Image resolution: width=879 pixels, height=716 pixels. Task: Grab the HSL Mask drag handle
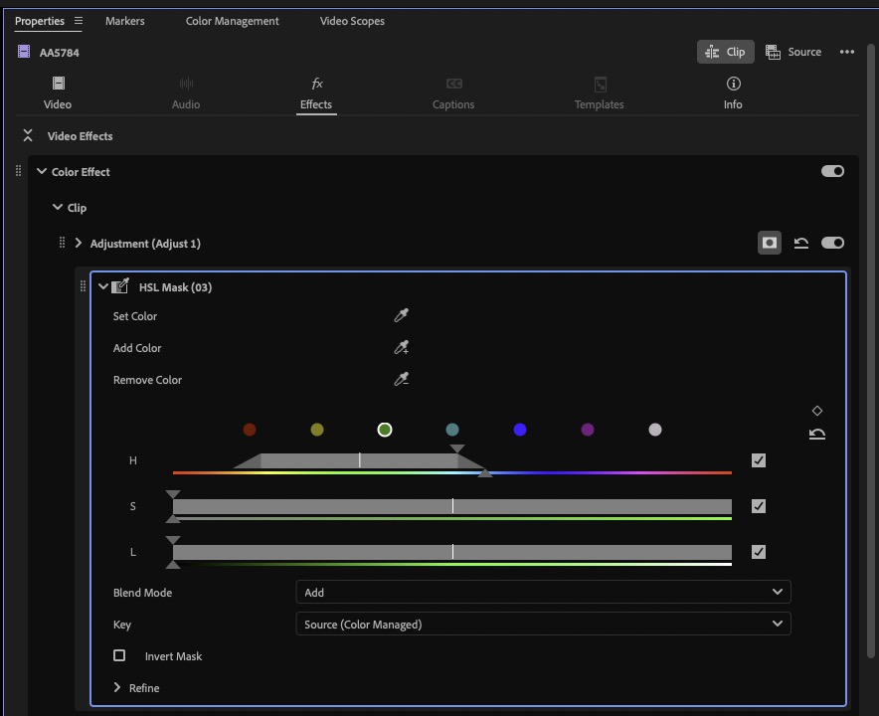tap(83, 286)
